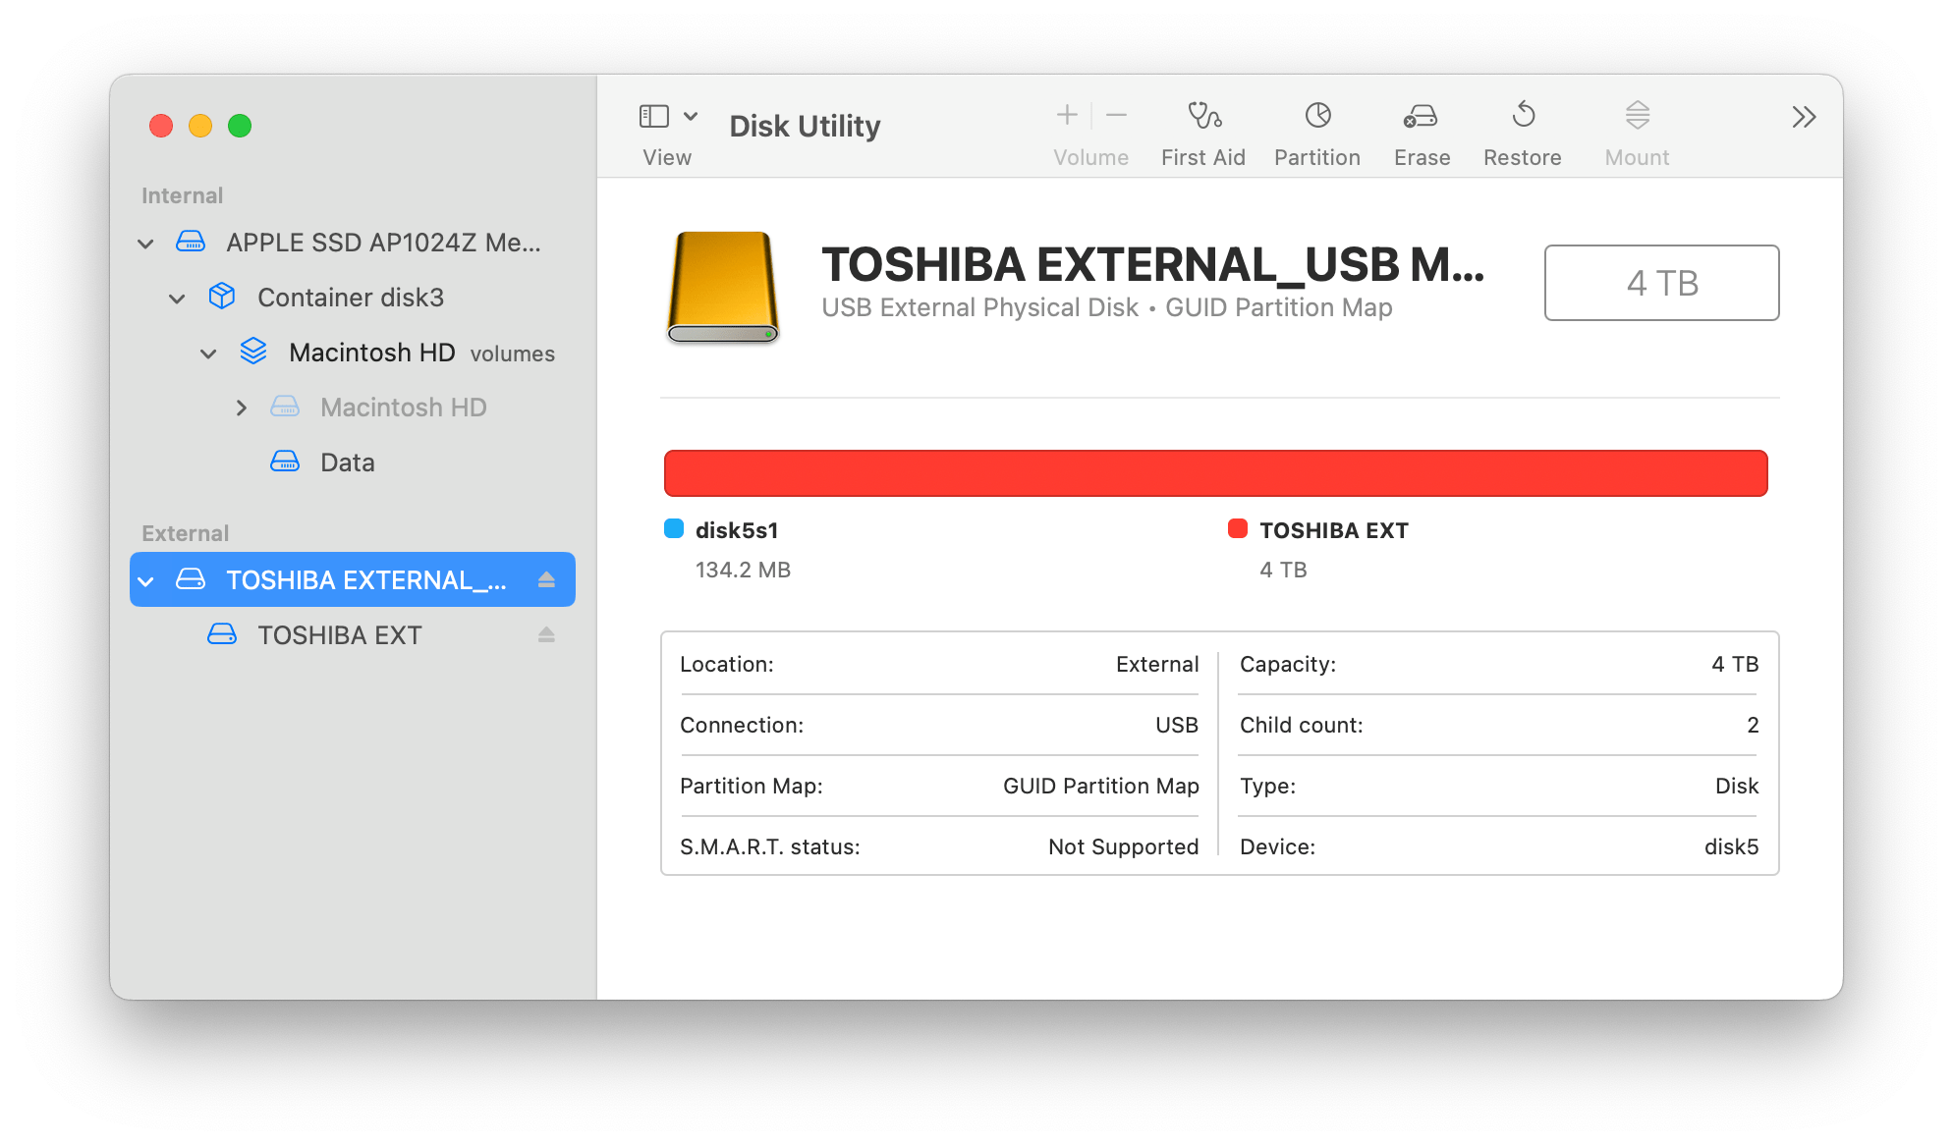
Task: Click the disk5s1 partition label
Action: (737, 530)
